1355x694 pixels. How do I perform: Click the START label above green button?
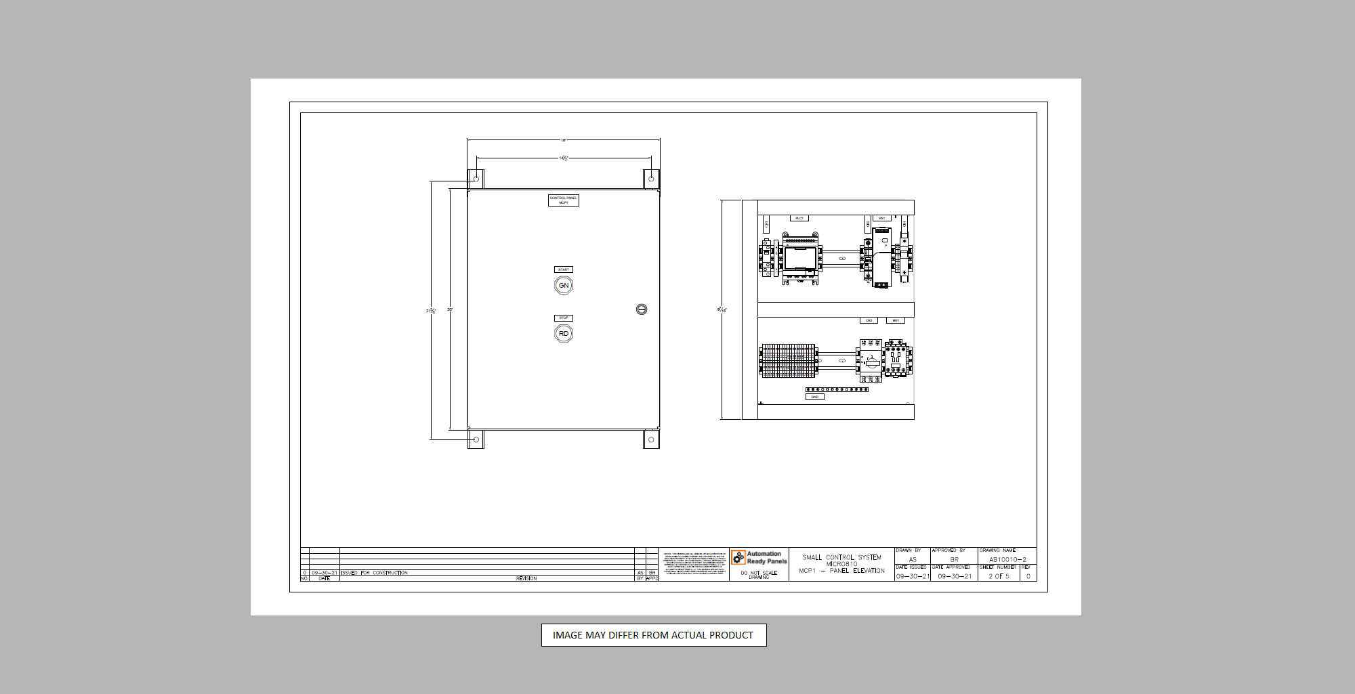pyautogui.click(x=564, y=269)
